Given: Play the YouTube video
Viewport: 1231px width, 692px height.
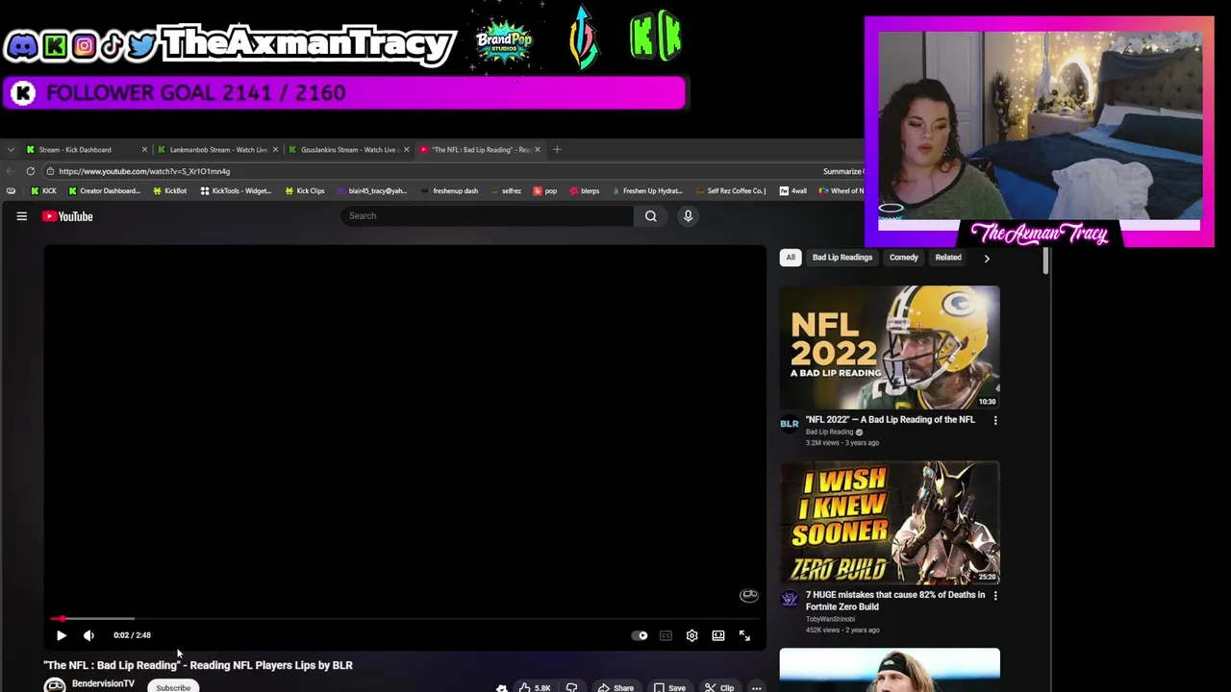Looking at the screenshot, I should pos(62,635).
